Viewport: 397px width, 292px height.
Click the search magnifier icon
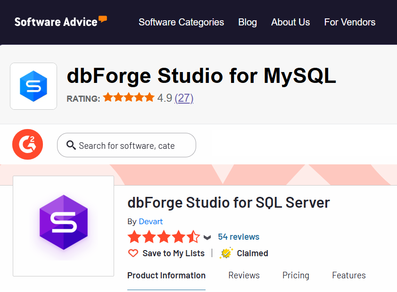click(71, 146)
